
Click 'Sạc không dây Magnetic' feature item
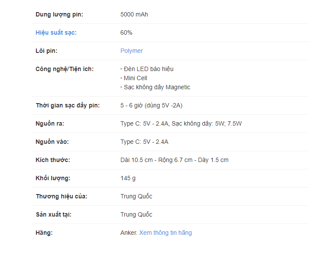pyautogui.click(x=157, y=87)
